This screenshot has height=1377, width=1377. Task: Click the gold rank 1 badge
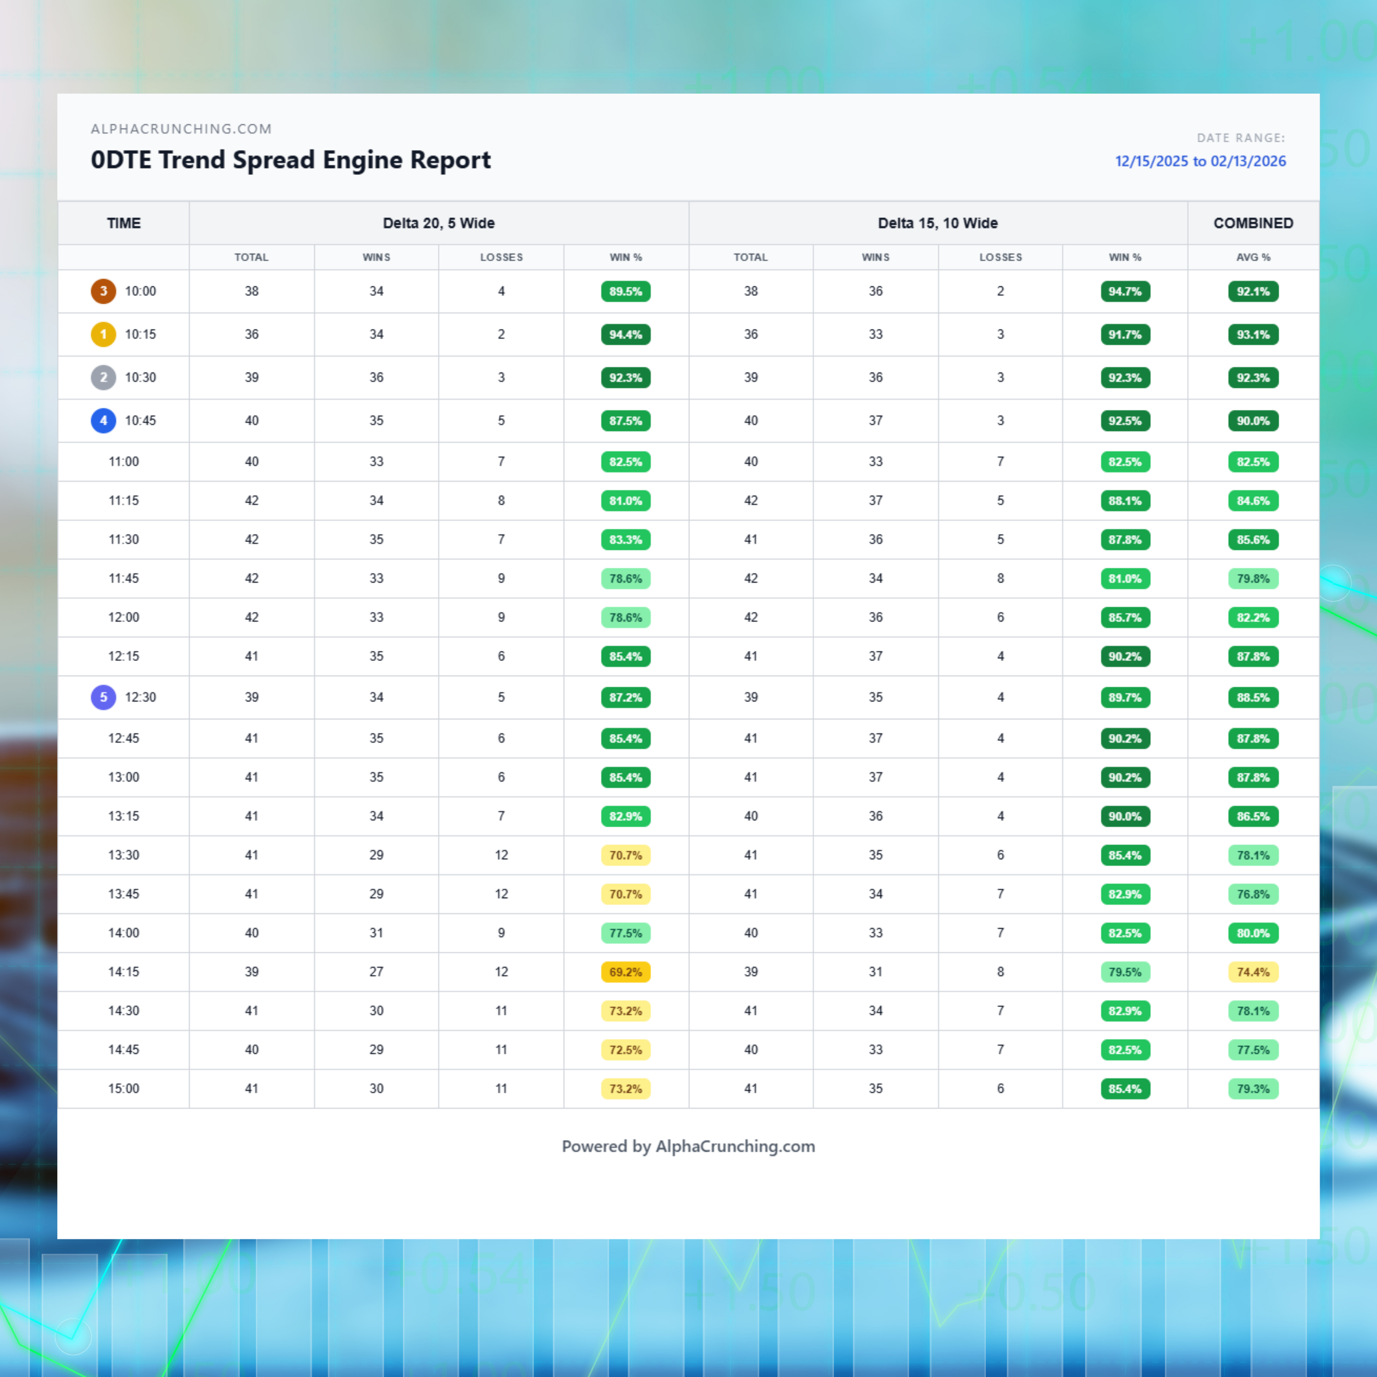click(103, 334)
